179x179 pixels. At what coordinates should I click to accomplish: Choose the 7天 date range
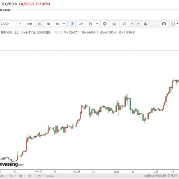point(30,176)
